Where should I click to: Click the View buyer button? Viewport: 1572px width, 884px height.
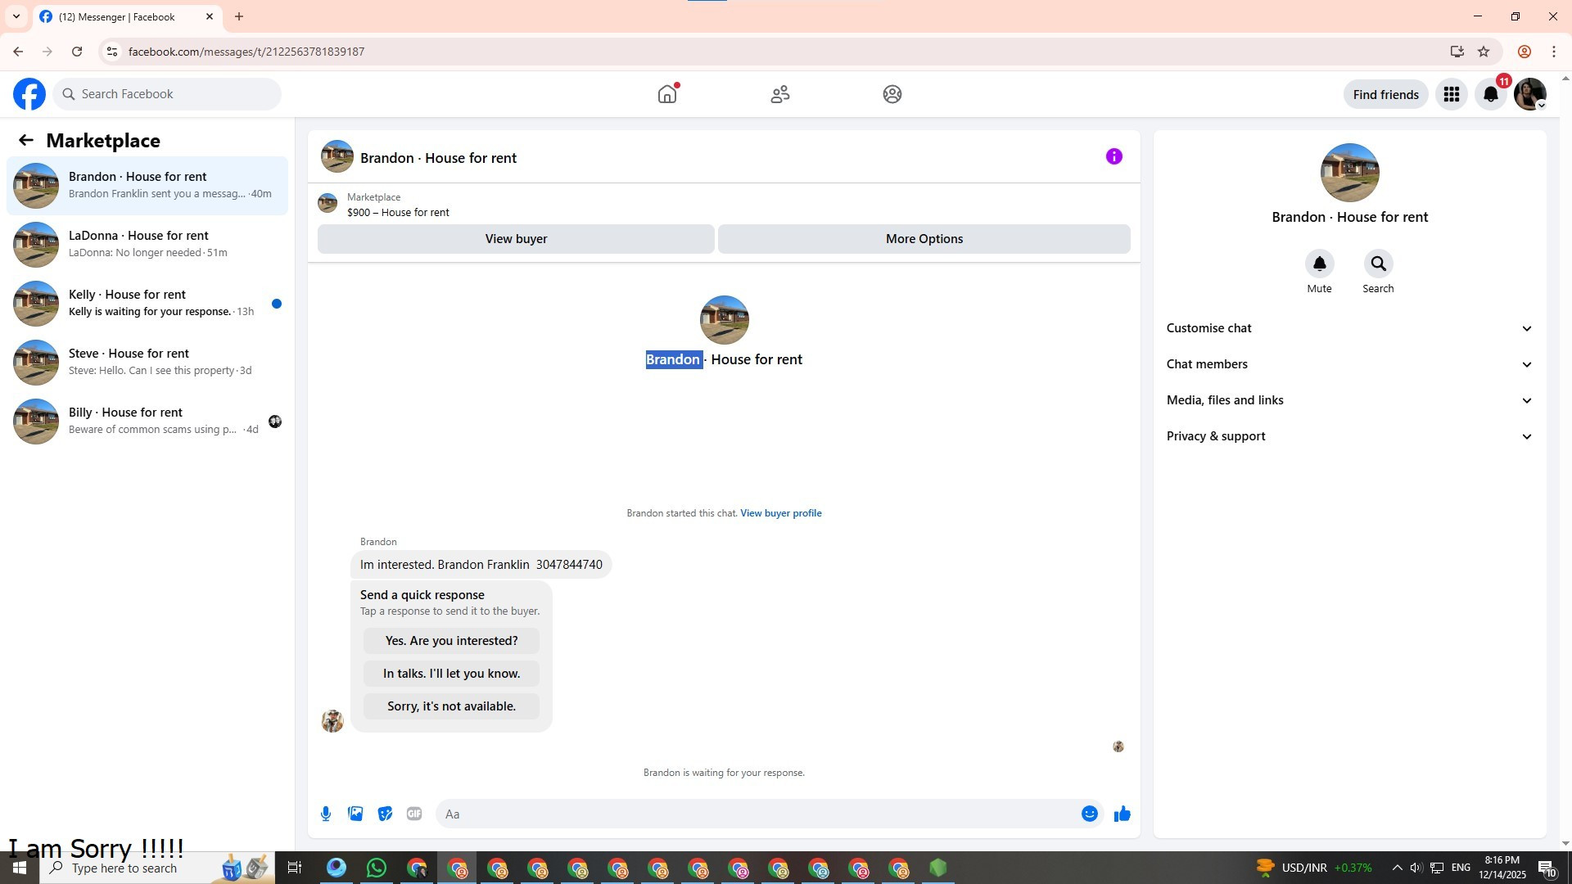tap(516, 239)
